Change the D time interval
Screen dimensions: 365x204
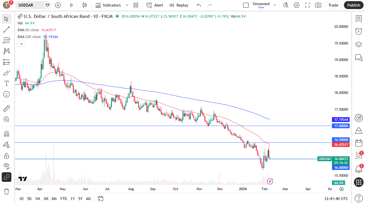[x=71, y=5]
